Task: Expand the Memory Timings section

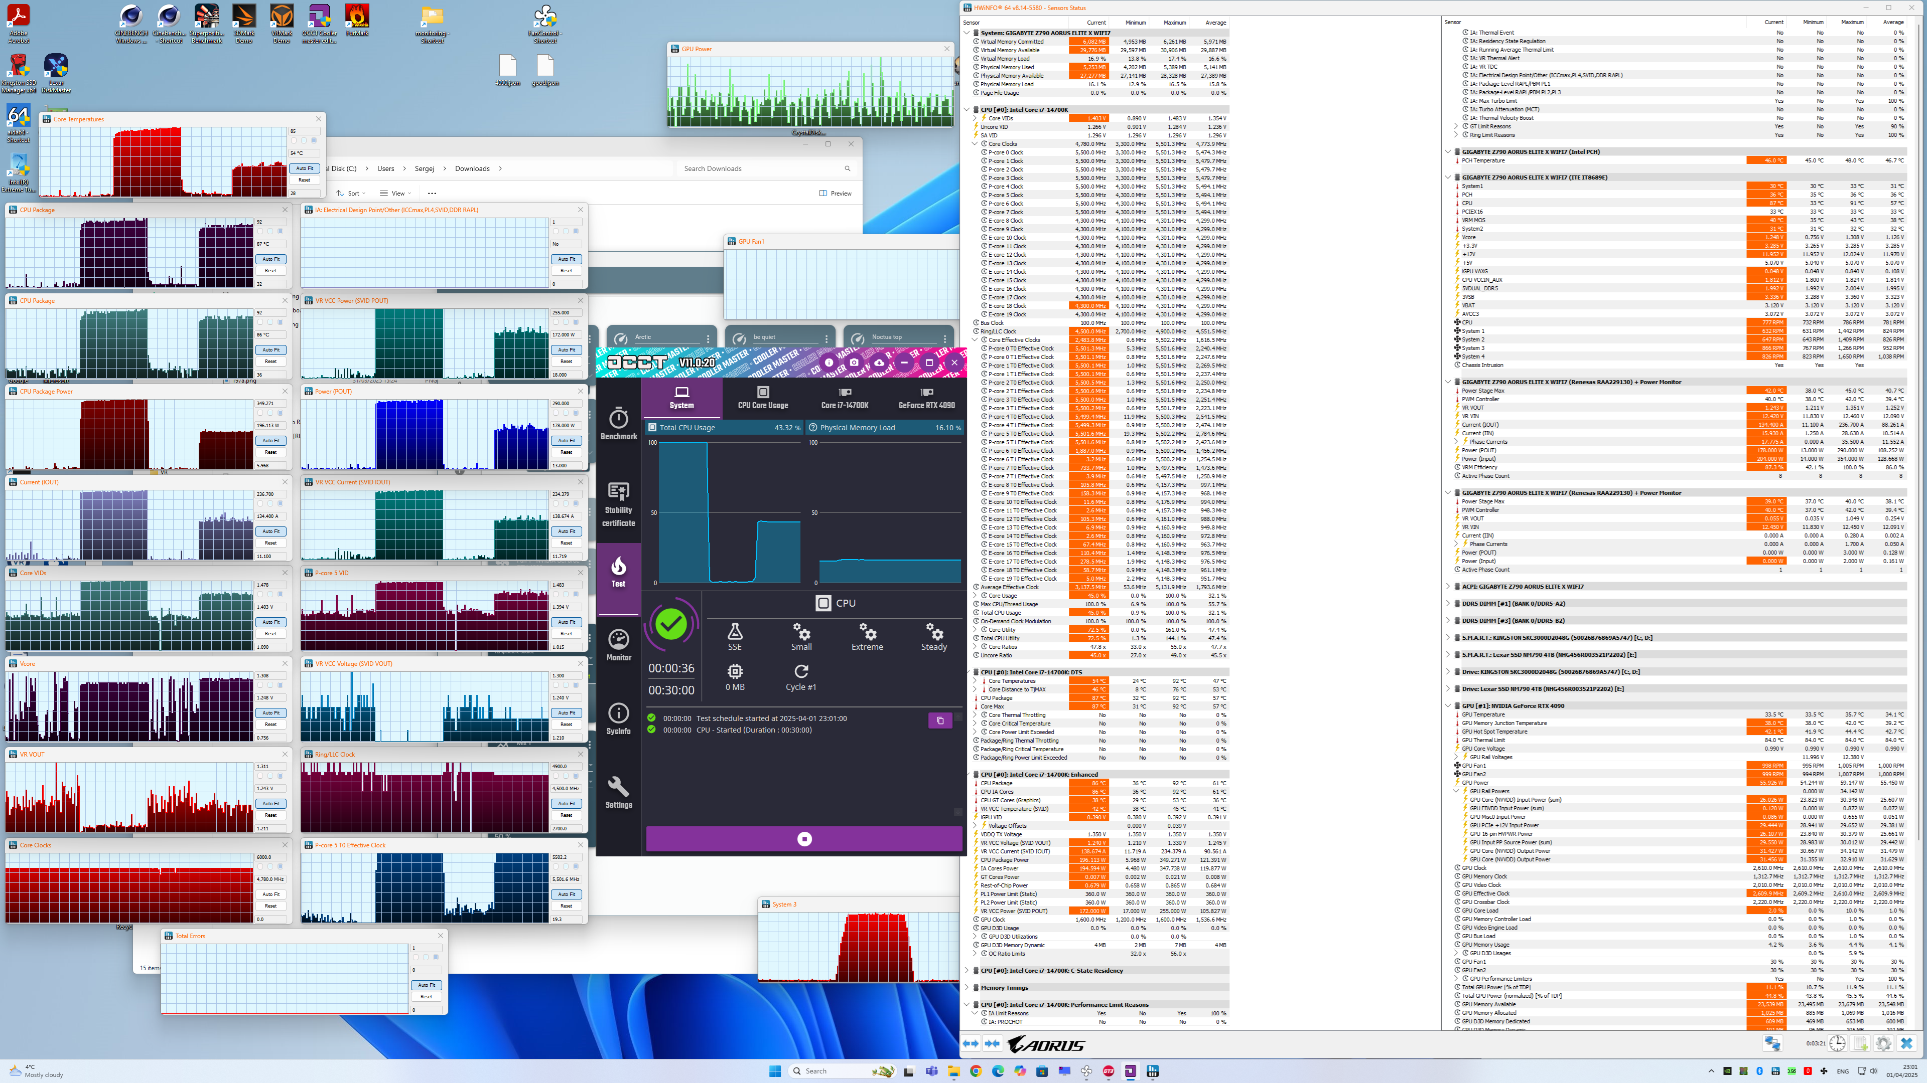Action: coord(967,987)
